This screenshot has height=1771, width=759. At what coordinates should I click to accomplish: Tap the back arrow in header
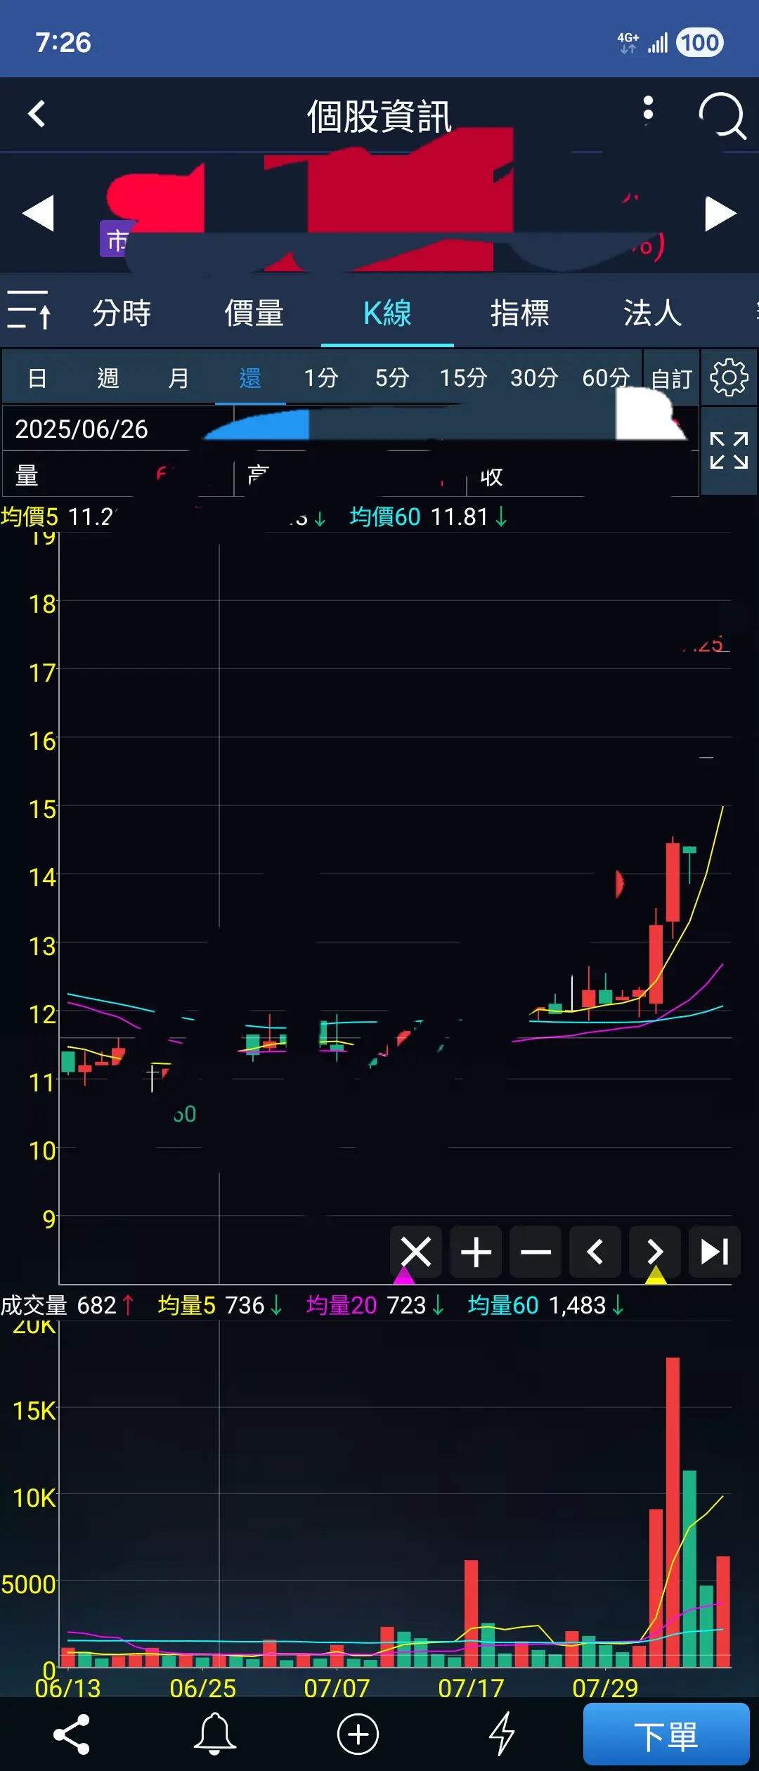pyautogui.click(x=37, y=114)
